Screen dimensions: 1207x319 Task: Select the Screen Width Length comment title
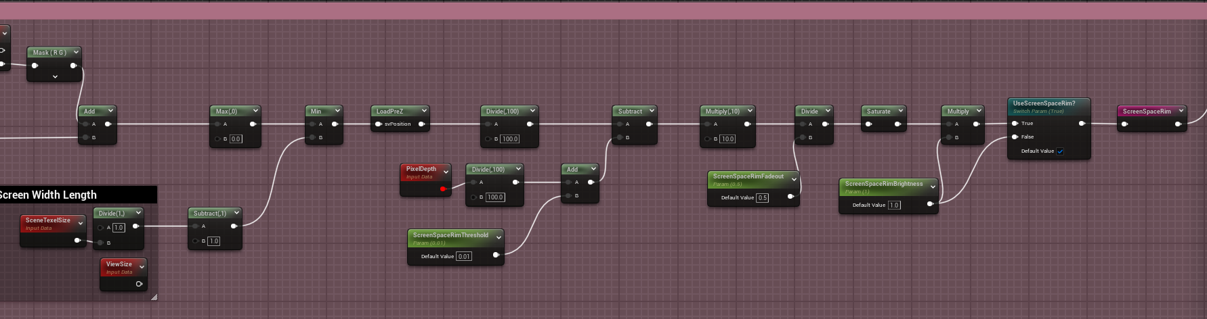coord(47,195)
